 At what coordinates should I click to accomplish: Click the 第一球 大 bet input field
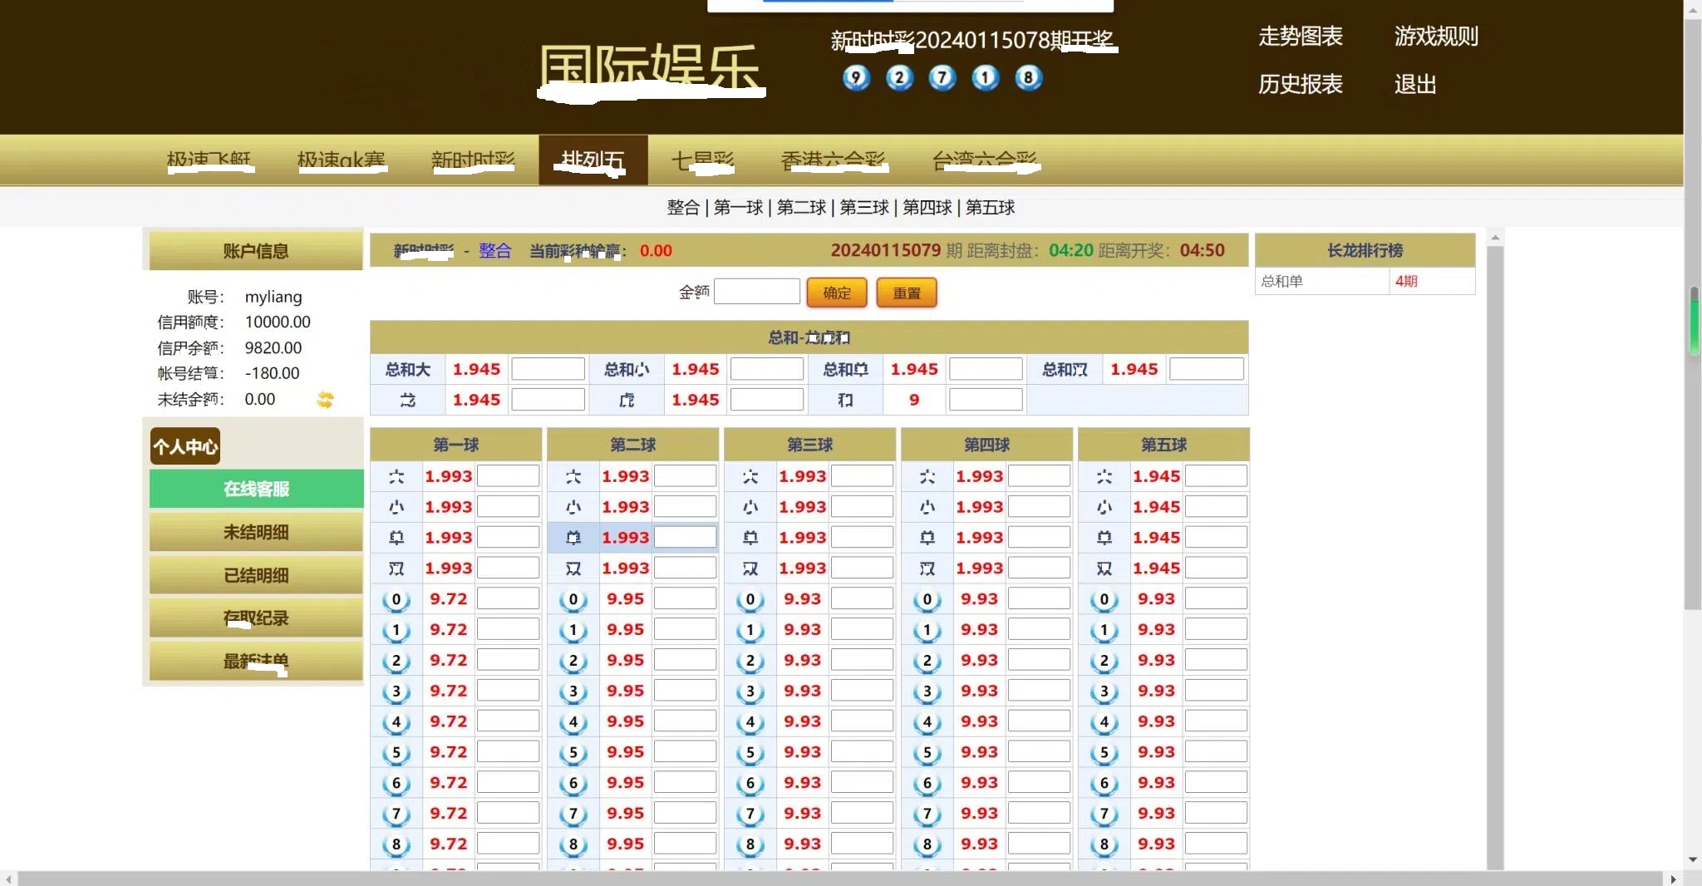pos(508,476)
